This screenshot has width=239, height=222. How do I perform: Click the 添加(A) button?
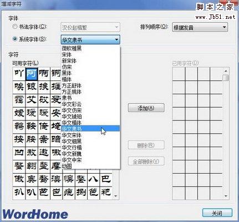(146, 108)
